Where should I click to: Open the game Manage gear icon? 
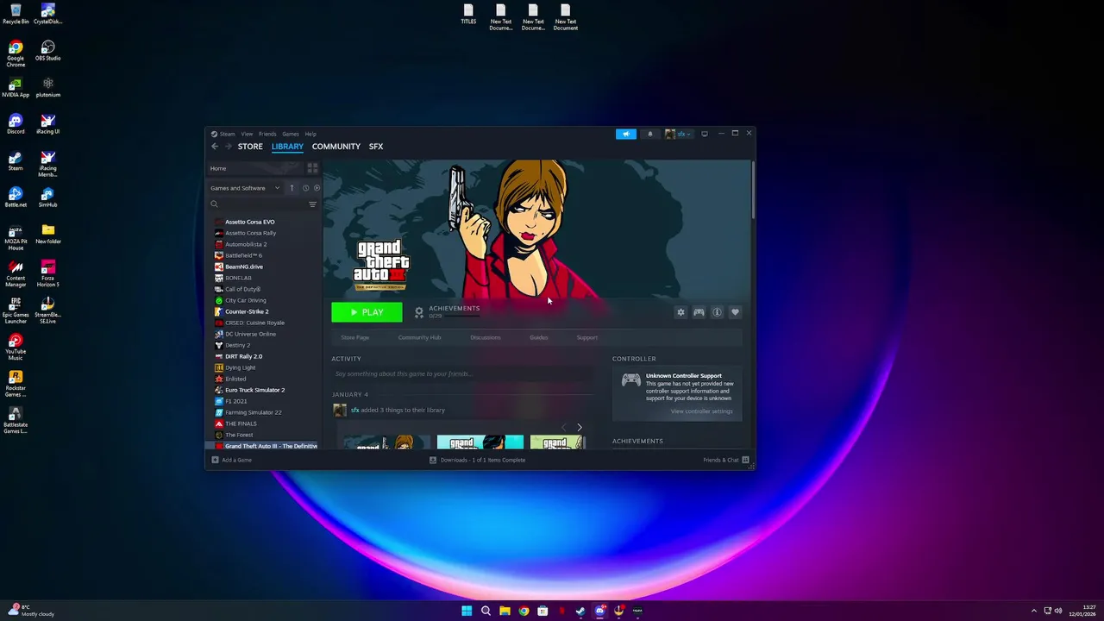click(x=681, y=312)
